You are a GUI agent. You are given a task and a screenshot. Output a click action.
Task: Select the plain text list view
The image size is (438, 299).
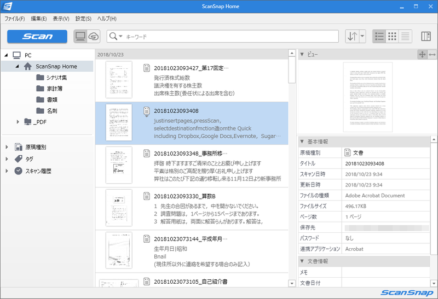405,36
